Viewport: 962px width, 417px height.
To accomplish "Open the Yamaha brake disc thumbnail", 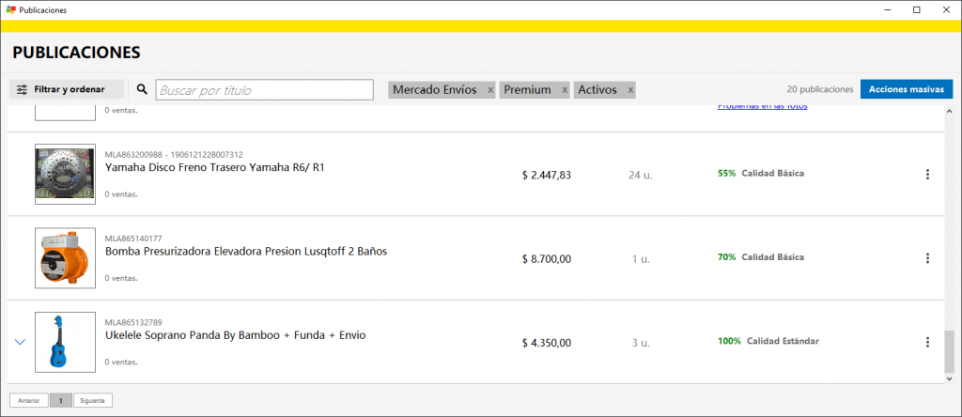I will (65, 174).
